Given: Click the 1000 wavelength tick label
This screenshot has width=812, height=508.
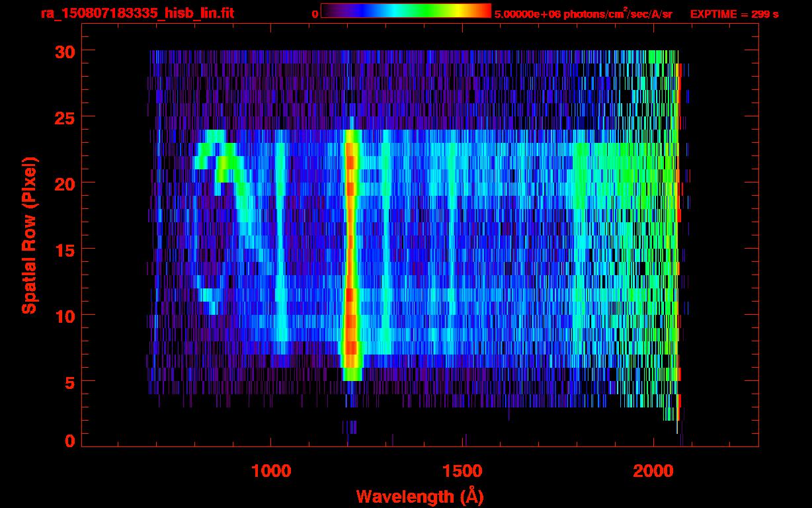Looking at the screenshot, I should (271, 472).
